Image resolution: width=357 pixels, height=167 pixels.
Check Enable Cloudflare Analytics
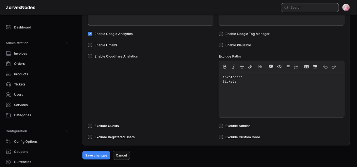[90, 56]
